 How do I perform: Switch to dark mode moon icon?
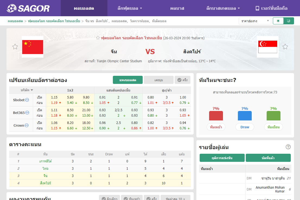[x=289, y=21]
